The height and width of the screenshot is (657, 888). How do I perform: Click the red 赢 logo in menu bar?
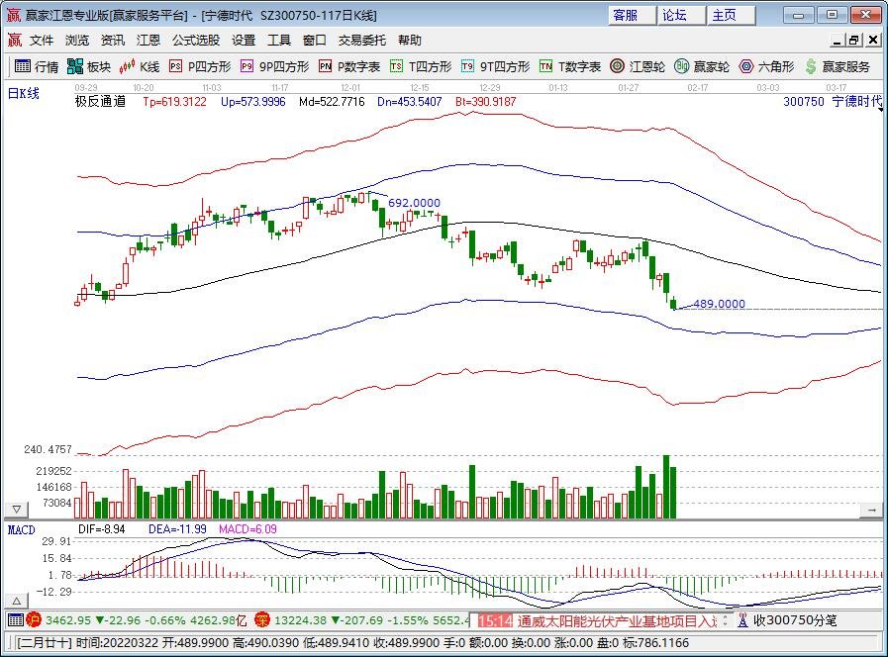tap(15, 40)
